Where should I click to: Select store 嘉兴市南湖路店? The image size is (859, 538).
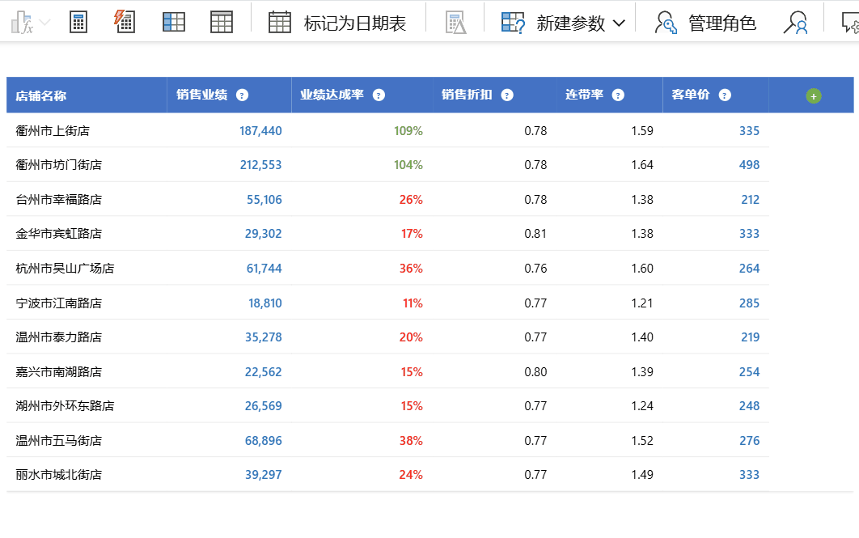point(58,372)
